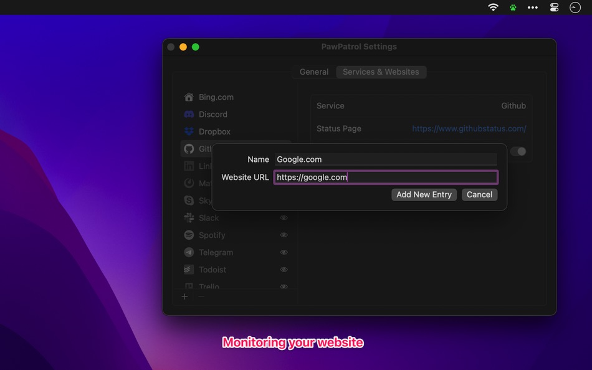
Task: Hide Spotify using its eye icon
Action: coord(284,235)
